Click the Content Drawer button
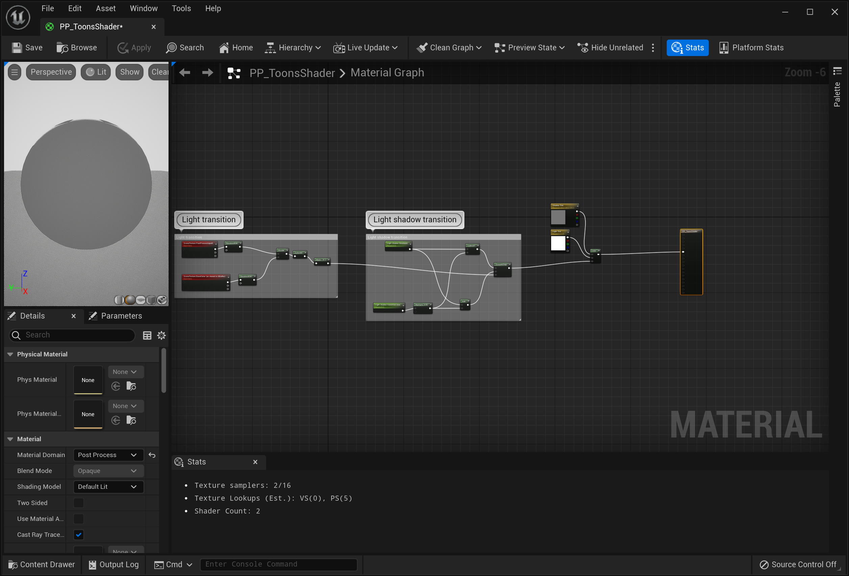The height and width of the screenshot is (576, 849). pyautogui.click(x=41, y=564)
